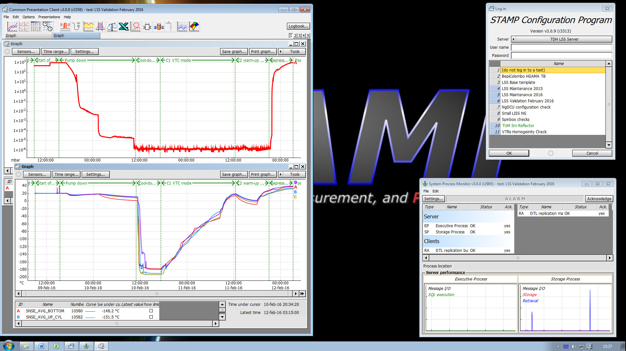
Task: Click the jump-to-end arrow of lower graph
Action: 302,294
